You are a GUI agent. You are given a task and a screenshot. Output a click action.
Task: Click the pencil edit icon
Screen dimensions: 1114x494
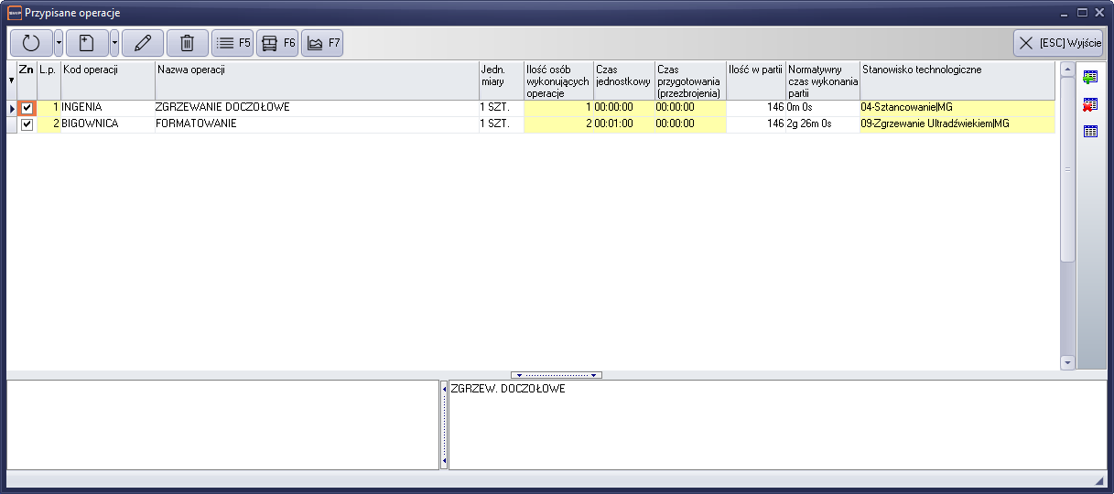point(142,43)
